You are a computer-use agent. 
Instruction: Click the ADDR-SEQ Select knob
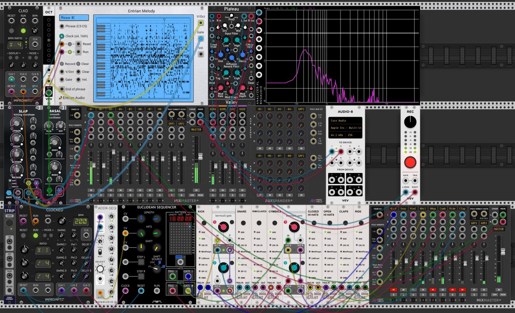(x=100, y=268)
